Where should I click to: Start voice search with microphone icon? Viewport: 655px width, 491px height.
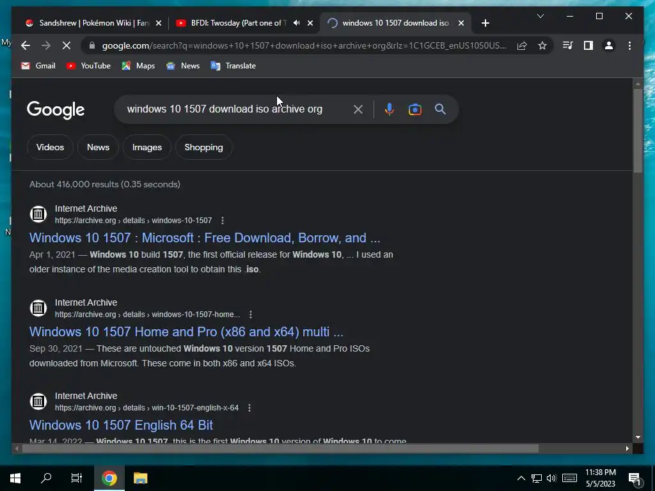point(389,109)
